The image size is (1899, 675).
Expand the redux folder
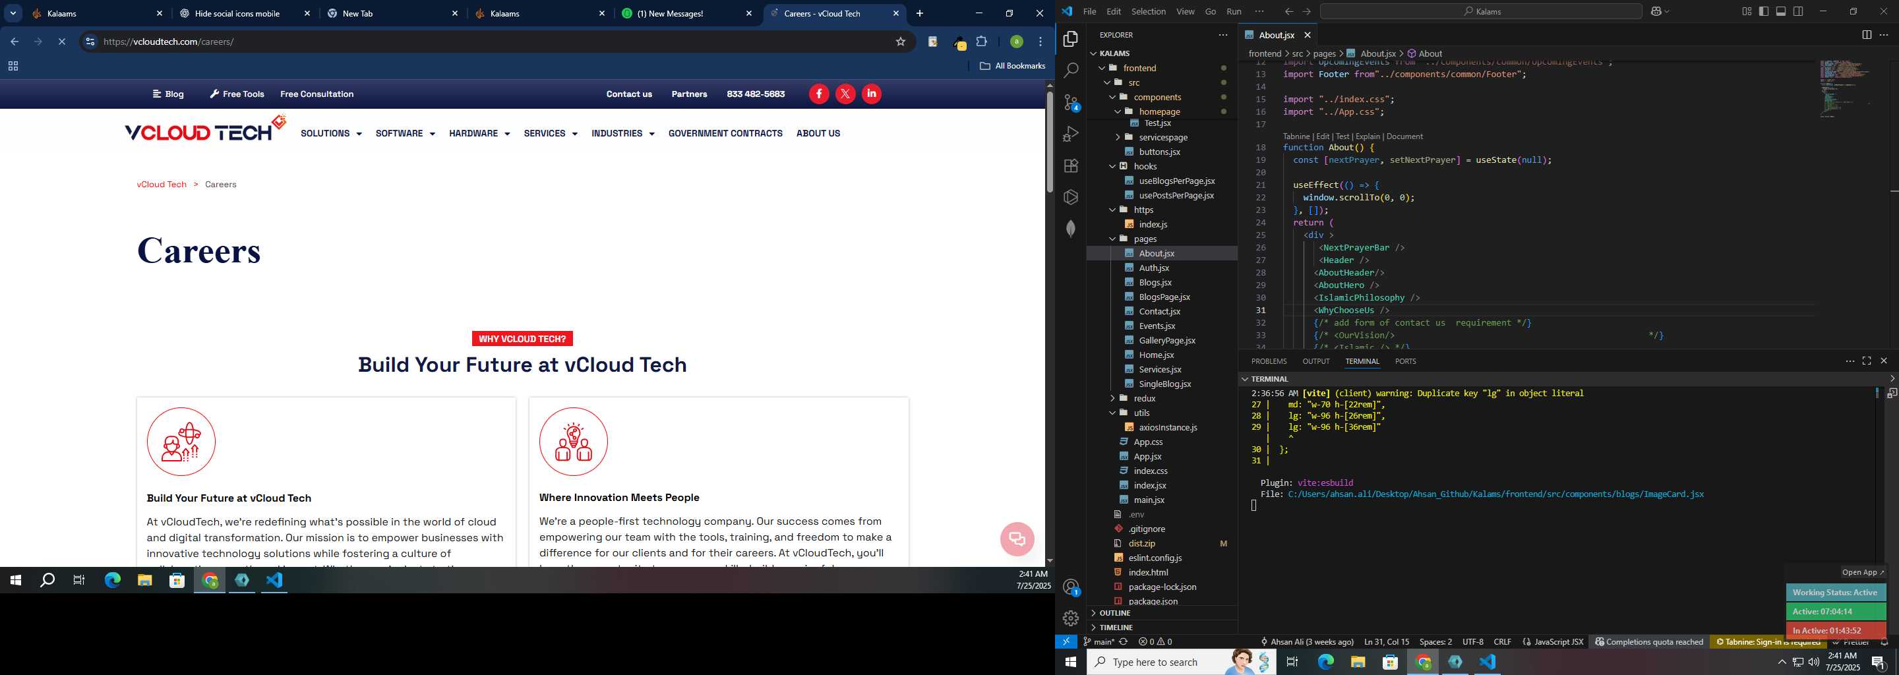click(1112, 399)
